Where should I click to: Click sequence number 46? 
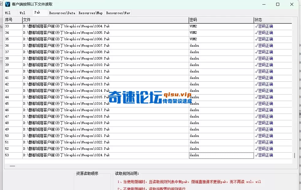coord(7,110)
